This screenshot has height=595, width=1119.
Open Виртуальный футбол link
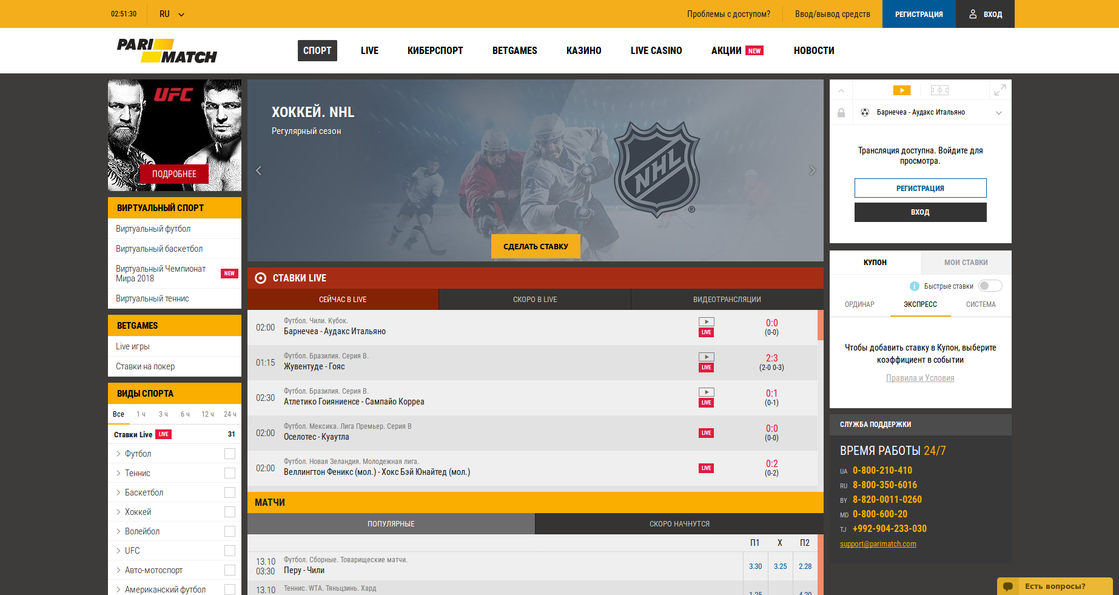tap(153, 229)
